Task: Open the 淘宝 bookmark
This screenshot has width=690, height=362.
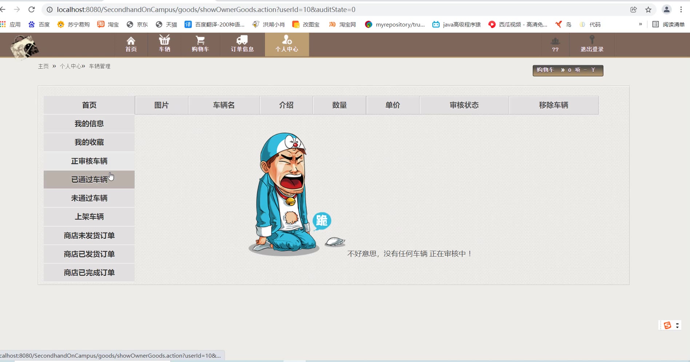Action: [108, 24]
